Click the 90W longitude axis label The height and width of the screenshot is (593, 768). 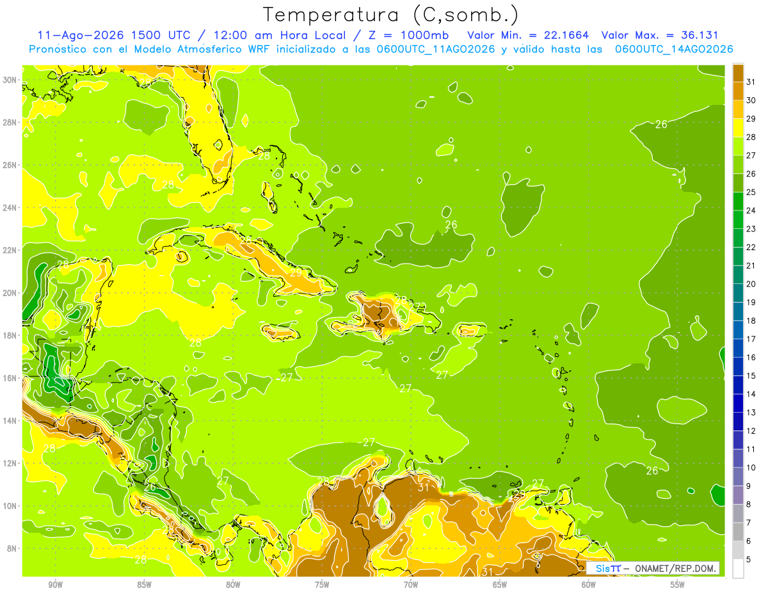click(56, 585)
